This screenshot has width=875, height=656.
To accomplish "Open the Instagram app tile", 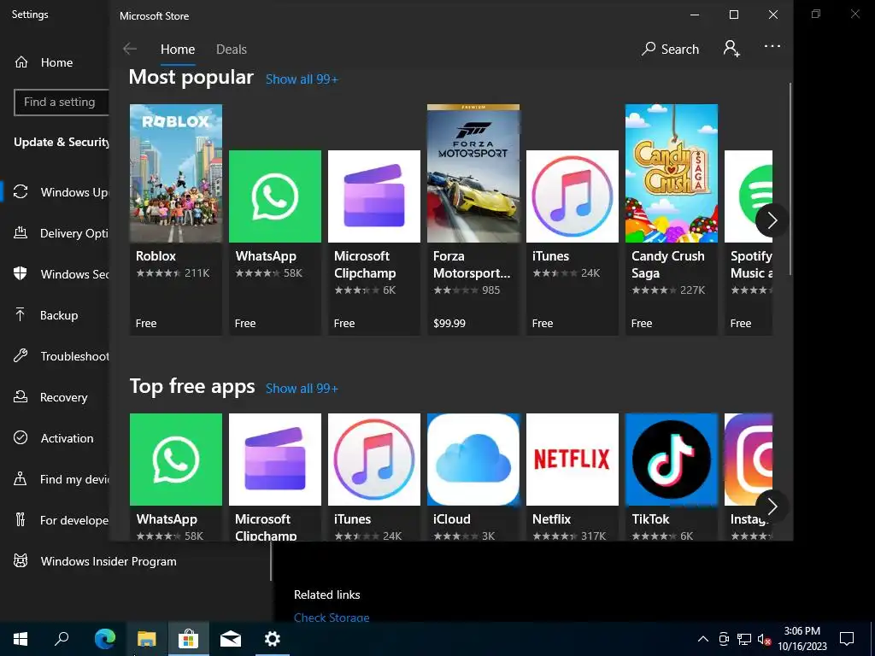I will [749, 477].
